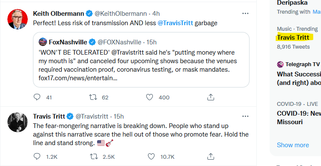Retweet Keith Olbermann's tweet

(93, 97)
